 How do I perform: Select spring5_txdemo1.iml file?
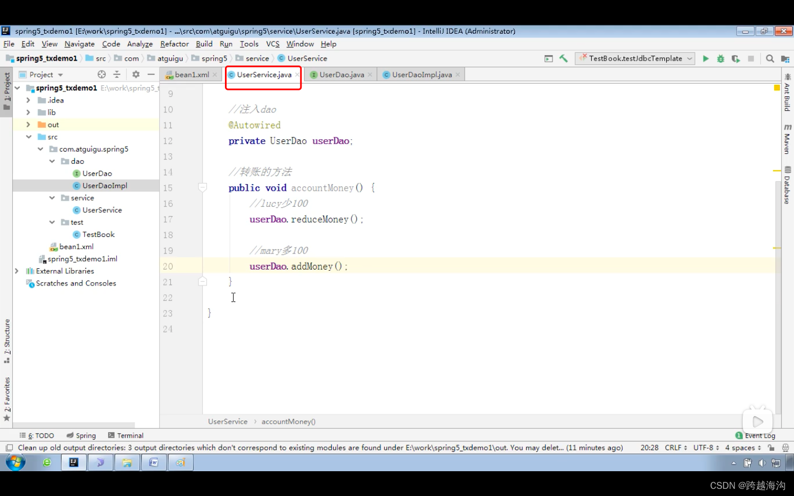[x=82, y=259]
